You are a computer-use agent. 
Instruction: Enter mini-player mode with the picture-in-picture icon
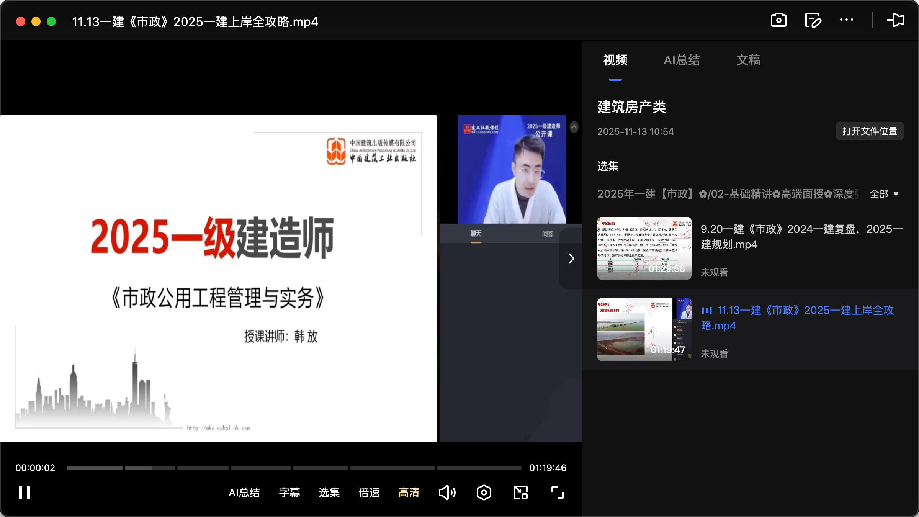520,492
